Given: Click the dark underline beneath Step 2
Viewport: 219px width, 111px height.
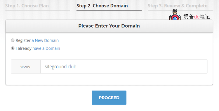Looking at the screenshot, I should pyautogui.click(x=109, y=11).
